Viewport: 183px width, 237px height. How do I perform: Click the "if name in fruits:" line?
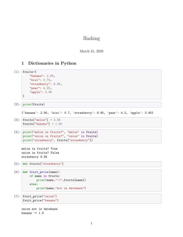[x=45, y=176]
